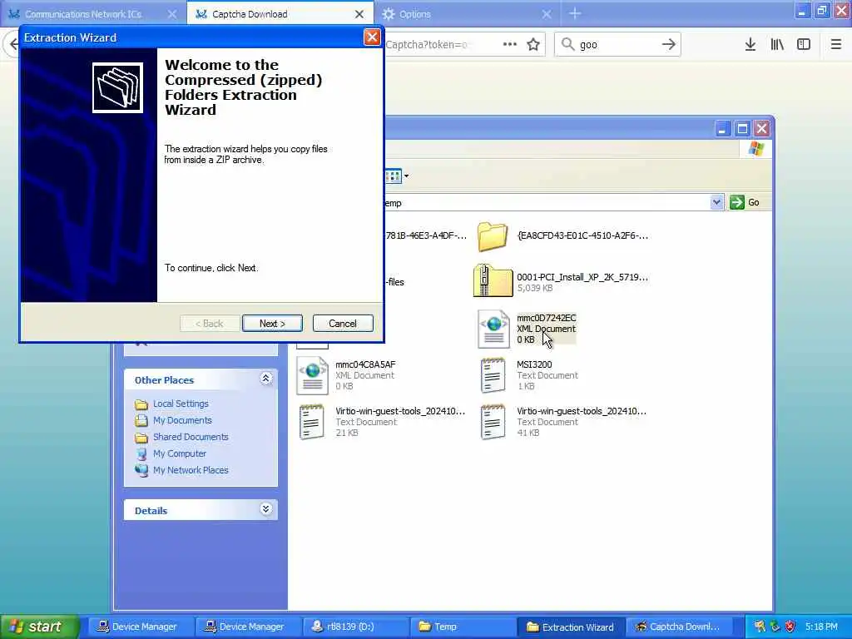Image resolution: width=852 pixels, height=639 pixels.
Task: Expand the Explorer address bar dropdown
Action: [x=716, y=202]
